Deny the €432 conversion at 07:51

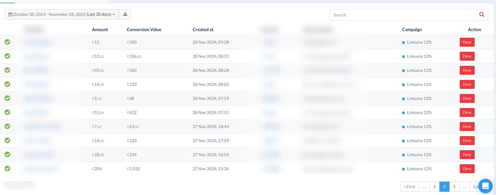pos(467,112)
